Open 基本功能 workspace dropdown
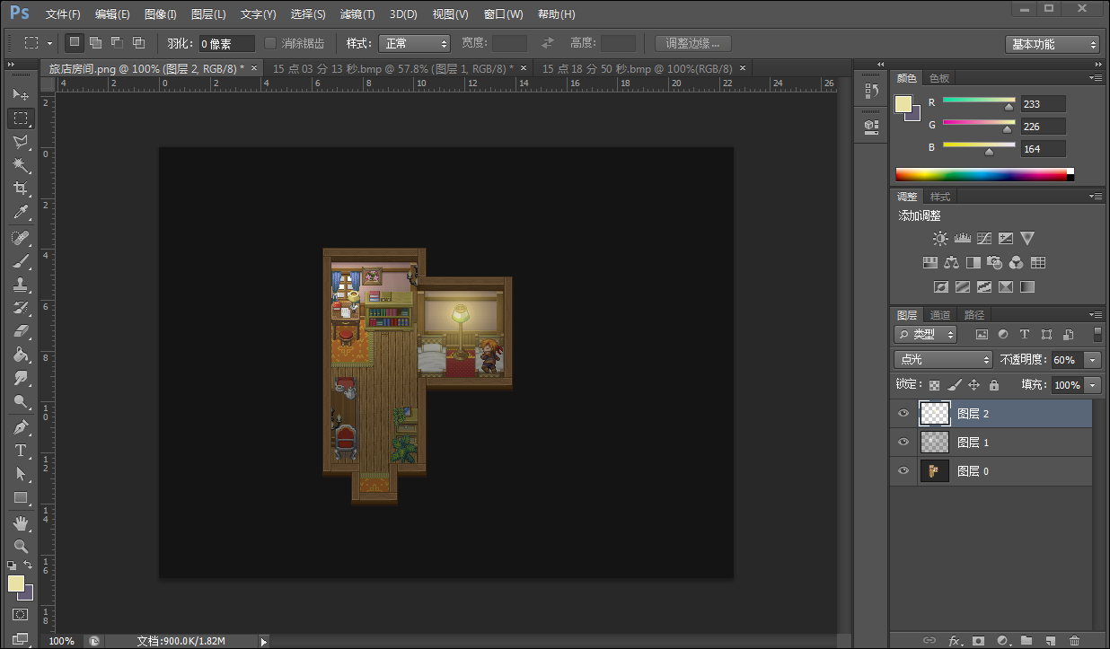Image resolution: width=1110 pixels, height=649 pixels. (1052, 44)
